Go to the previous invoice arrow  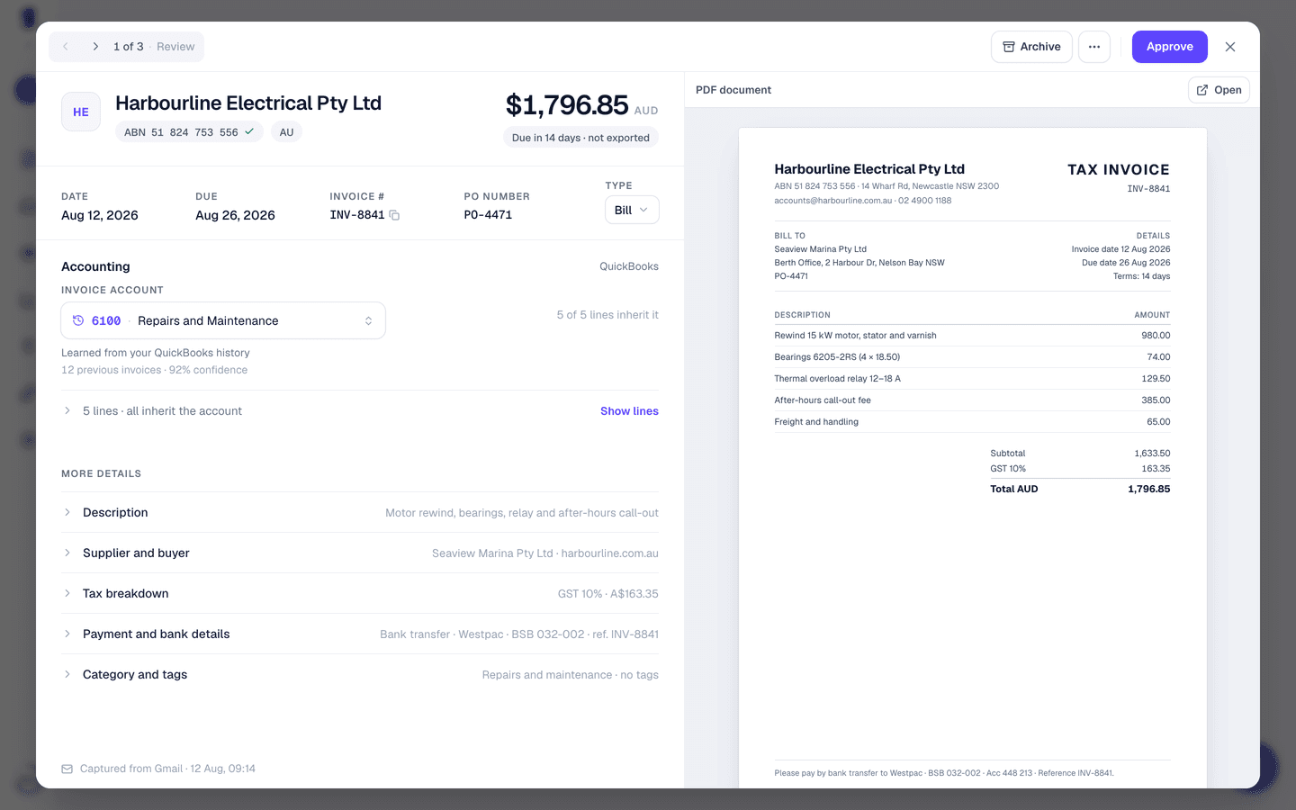tap(66, 47)
